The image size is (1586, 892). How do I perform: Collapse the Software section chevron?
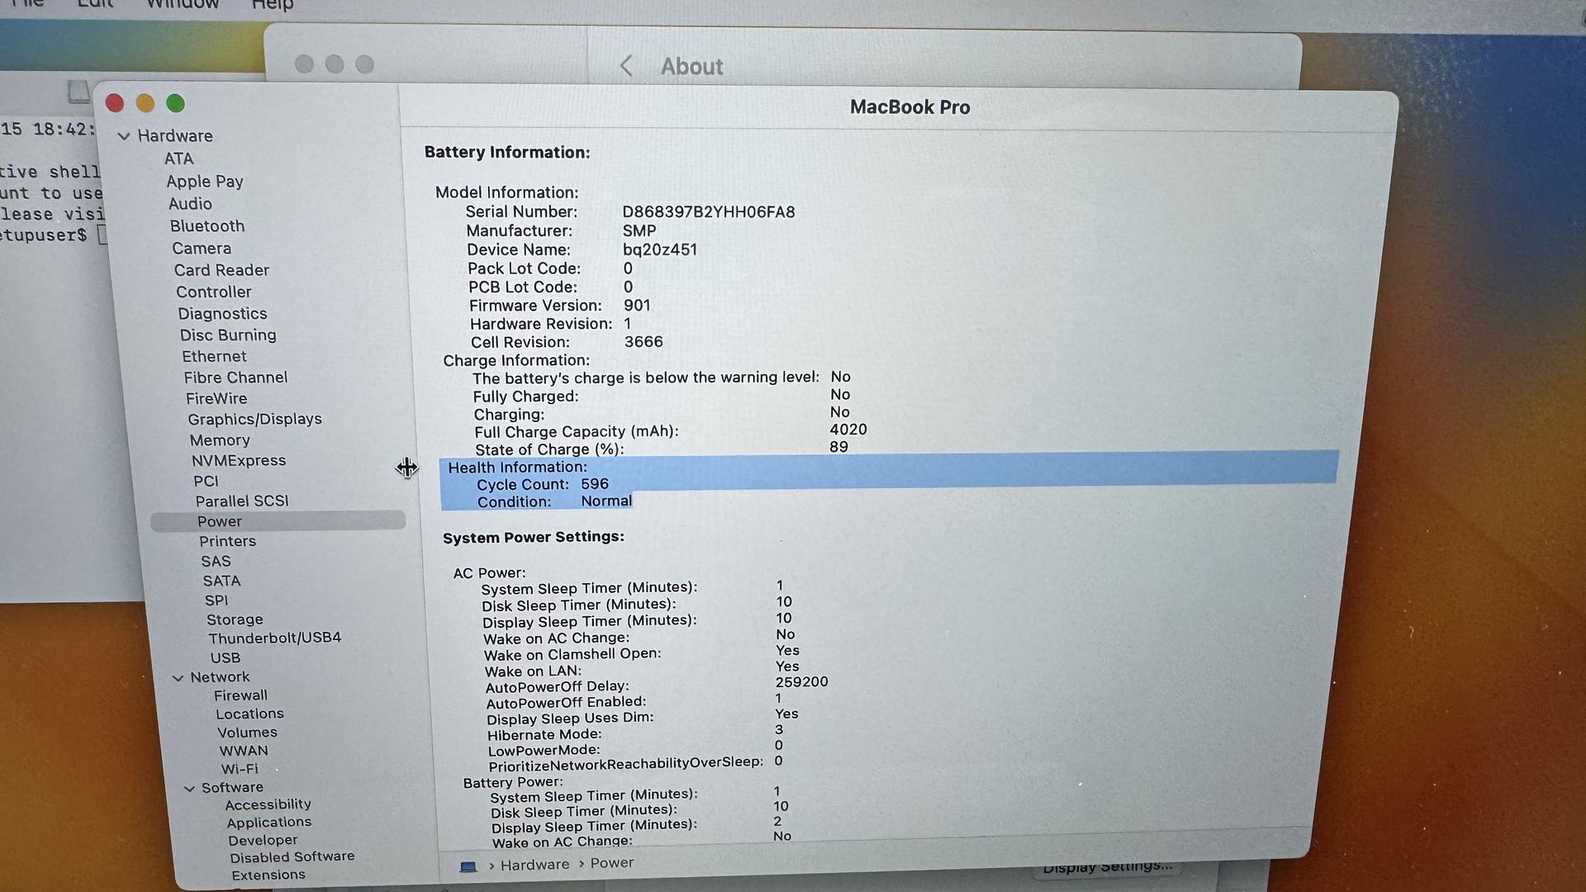189,789
